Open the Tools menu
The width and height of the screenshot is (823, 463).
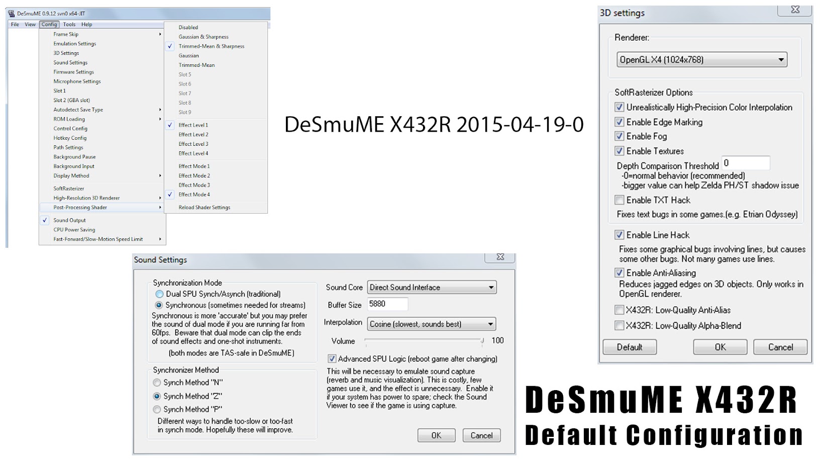[x=69, y=24]
